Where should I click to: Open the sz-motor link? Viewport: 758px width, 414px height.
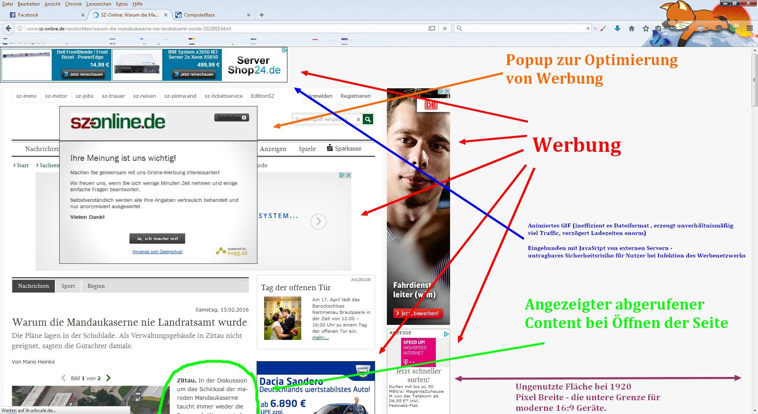(x=56, y=96)
